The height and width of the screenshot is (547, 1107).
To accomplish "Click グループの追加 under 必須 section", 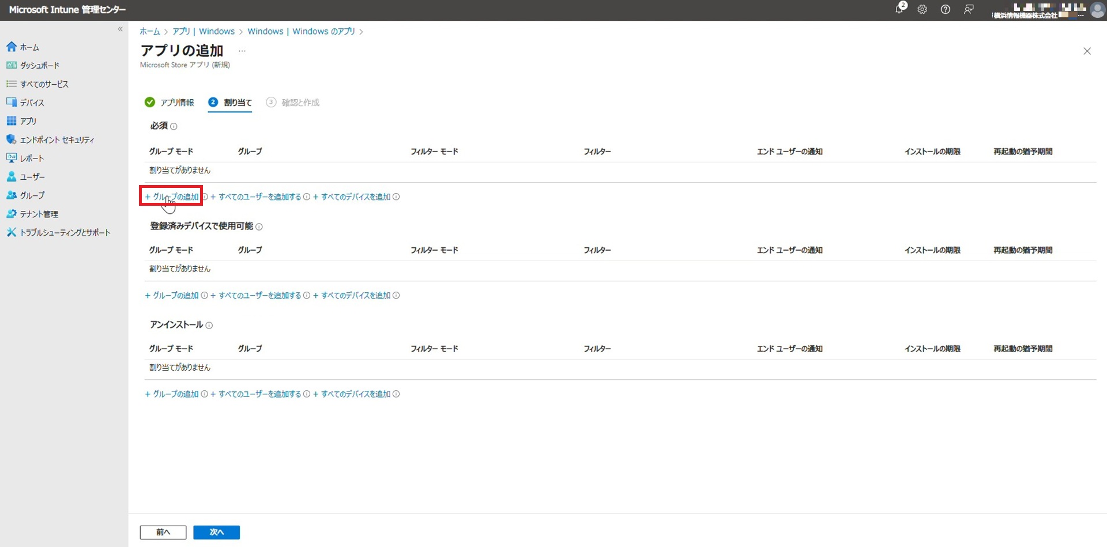I will (172, 197).
